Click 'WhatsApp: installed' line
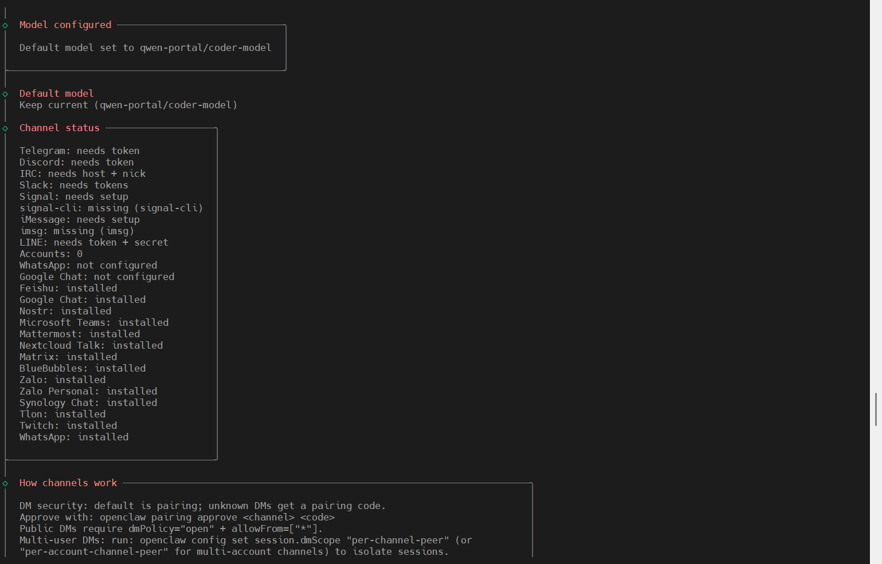Viewport: 882px width, 564px height. pos(74,437)
